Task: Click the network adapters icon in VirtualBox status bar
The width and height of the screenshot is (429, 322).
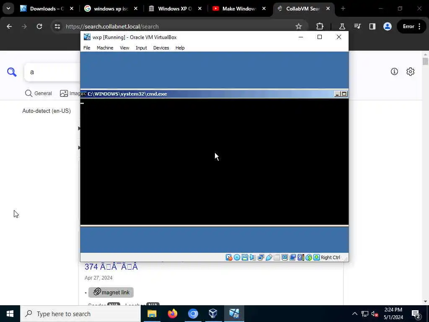Action: click(x=261, y=257)
